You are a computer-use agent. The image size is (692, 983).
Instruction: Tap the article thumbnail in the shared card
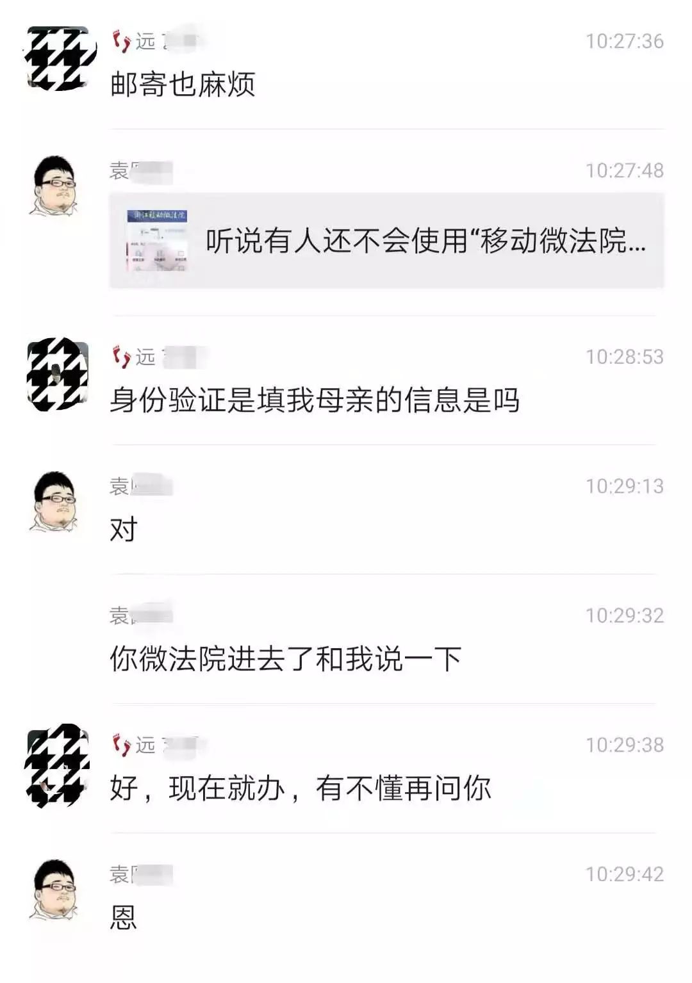pyautogui.click(x=156, y=241)
